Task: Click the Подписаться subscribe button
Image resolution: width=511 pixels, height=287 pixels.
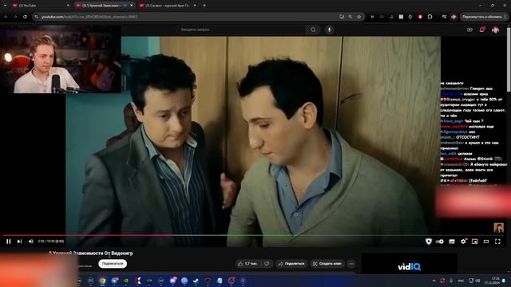Action: [x=113, y=264]
